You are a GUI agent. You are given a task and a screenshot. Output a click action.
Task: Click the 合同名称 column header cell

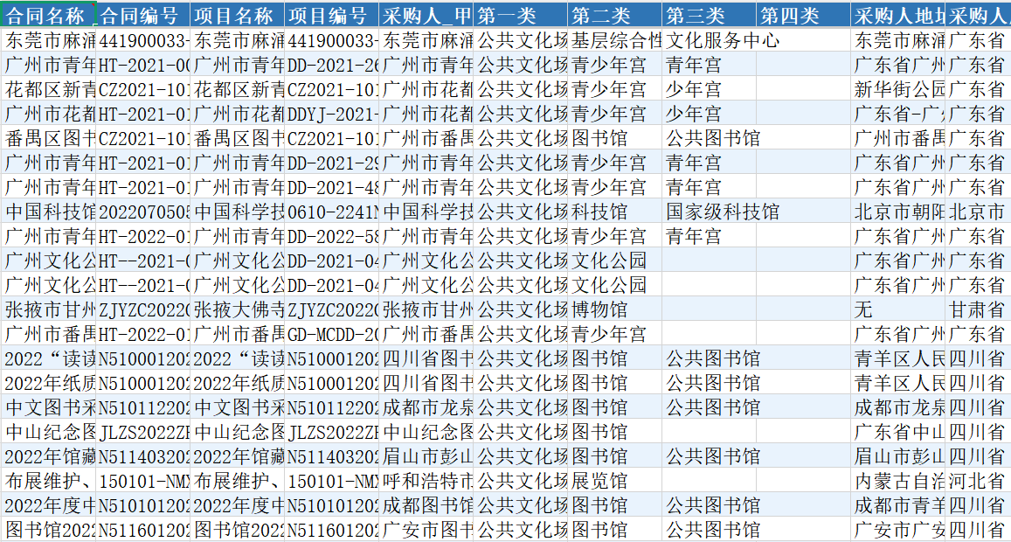coord(48,16)
